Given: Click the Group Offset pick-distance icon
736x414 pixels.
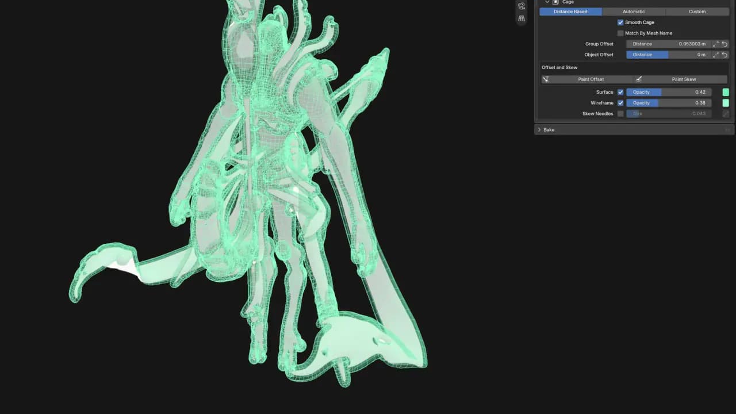Looking at the screenshot, I should 716,44.
